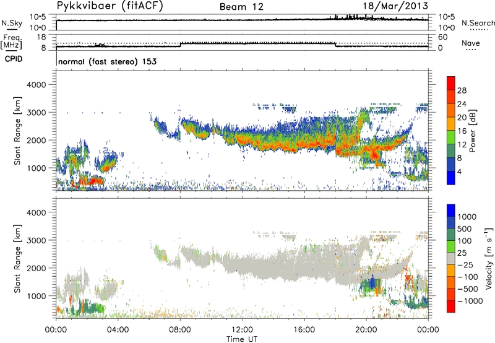Click the 2000 km tick in power panel
This screenshot has height=343, width=495.
[x=36, y=140]
